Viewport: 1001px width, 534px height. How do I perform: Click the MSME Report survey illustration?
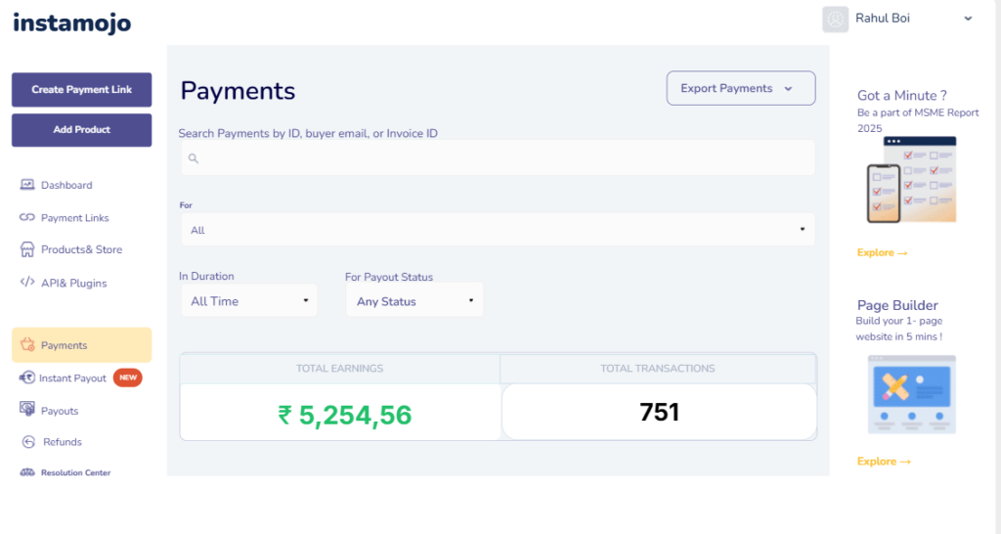[912, 180]
